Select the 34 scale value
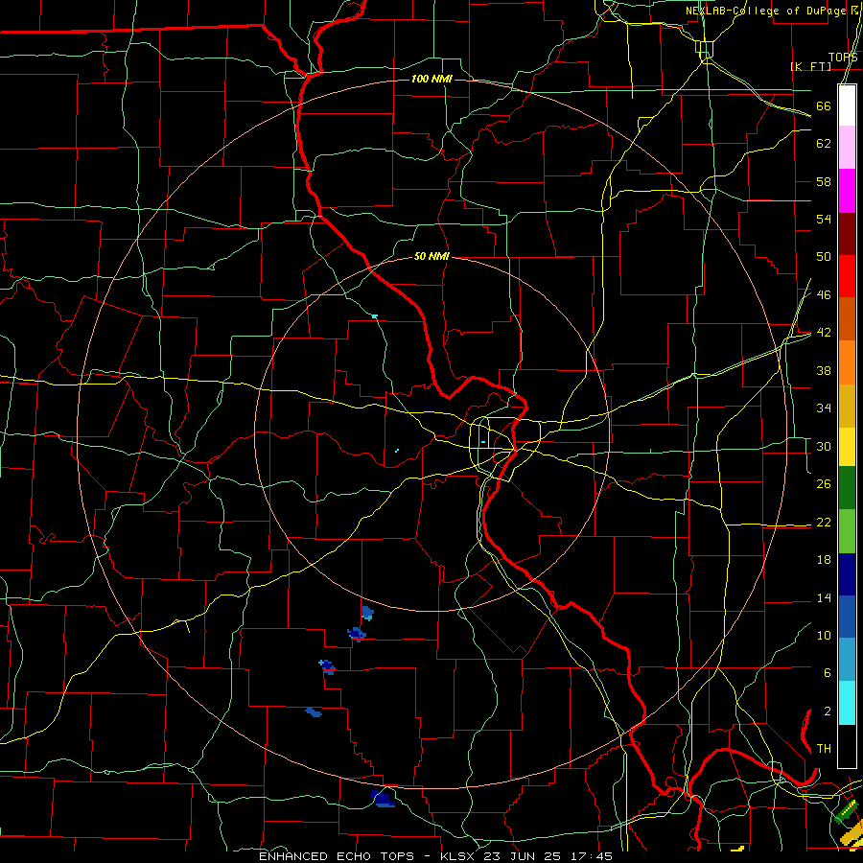Viewport: 863px width, 863px height. [824, 408]
